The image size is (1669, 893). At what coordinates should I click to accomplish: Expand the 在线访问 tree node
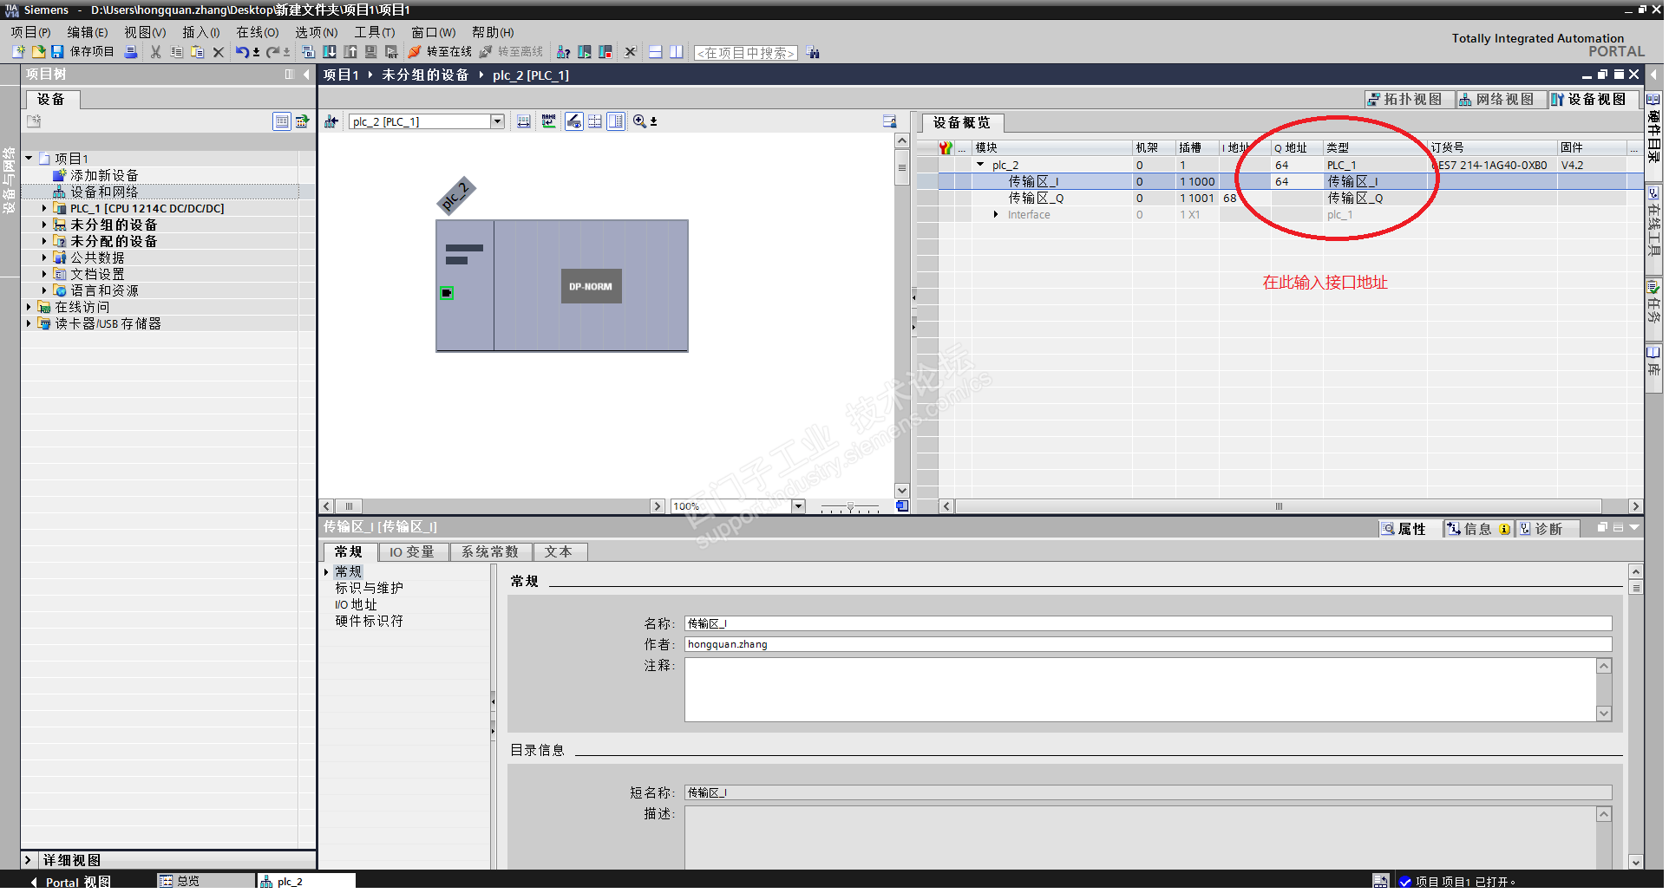click(x=29, y=307)
